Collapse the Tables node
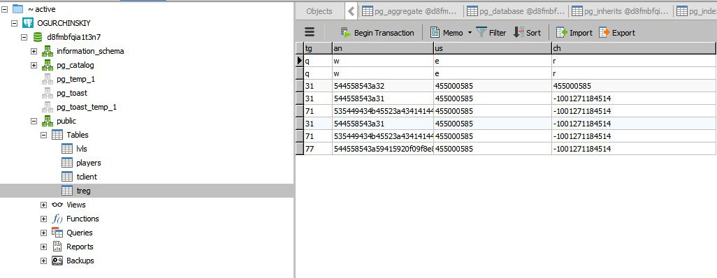This screenshot has height=278, width=717. tap(43, 135)
